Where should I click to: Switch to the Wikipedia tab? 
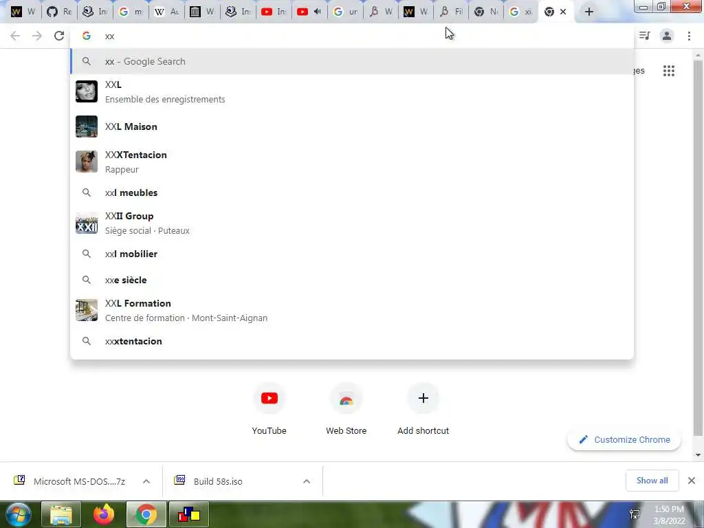tap(166, 12)
